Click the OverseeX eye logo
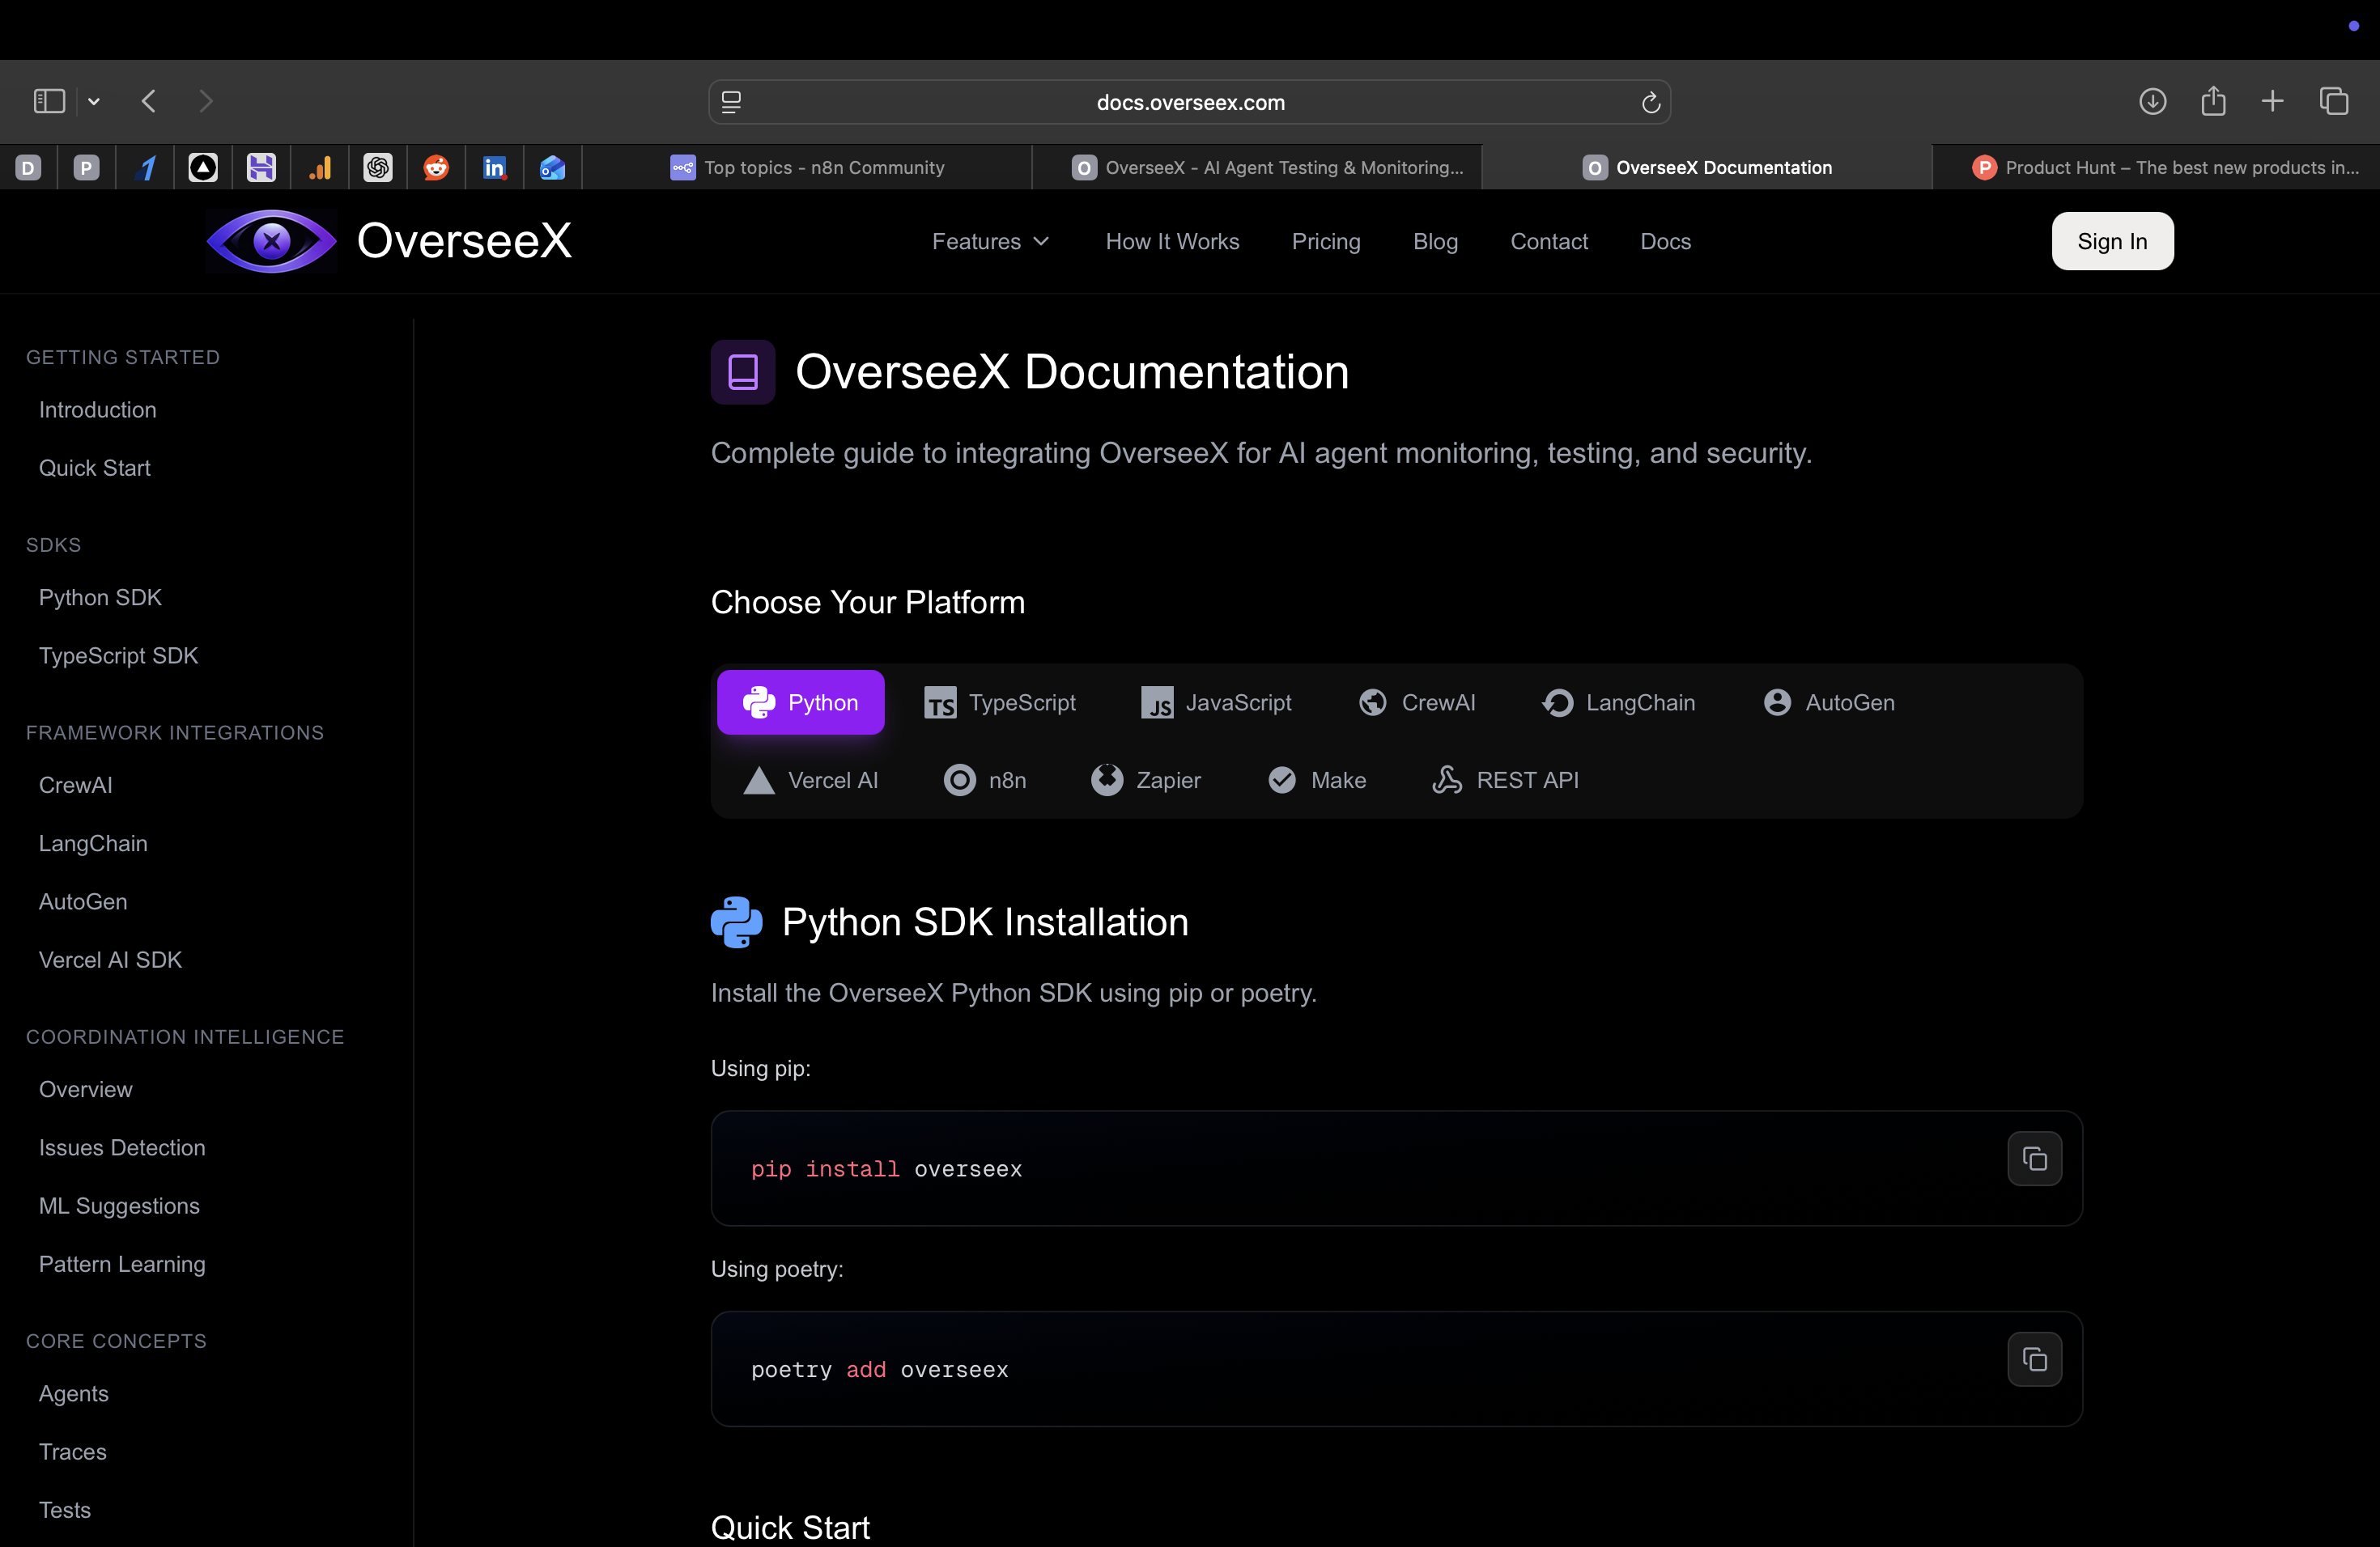This screenshot has width=2380, height=1547. pos(270,241)
